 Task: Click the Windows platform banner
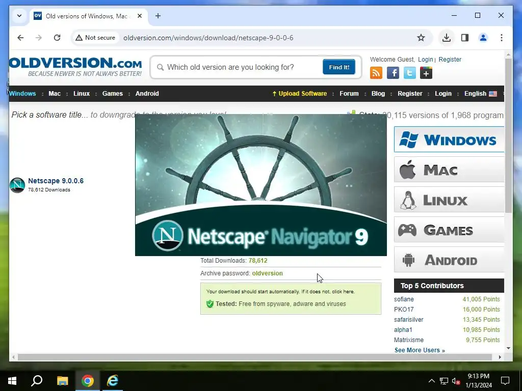tap(449, 139)
